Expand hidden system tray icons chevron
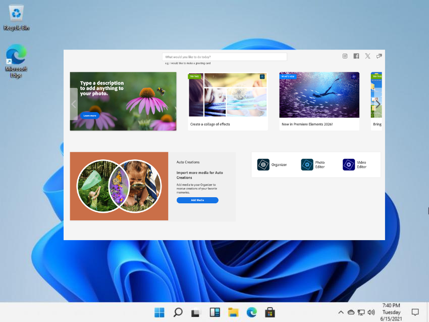429x322 pixels. [x=341, y=312]
